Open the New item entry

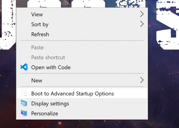click(x=37, y=80)
